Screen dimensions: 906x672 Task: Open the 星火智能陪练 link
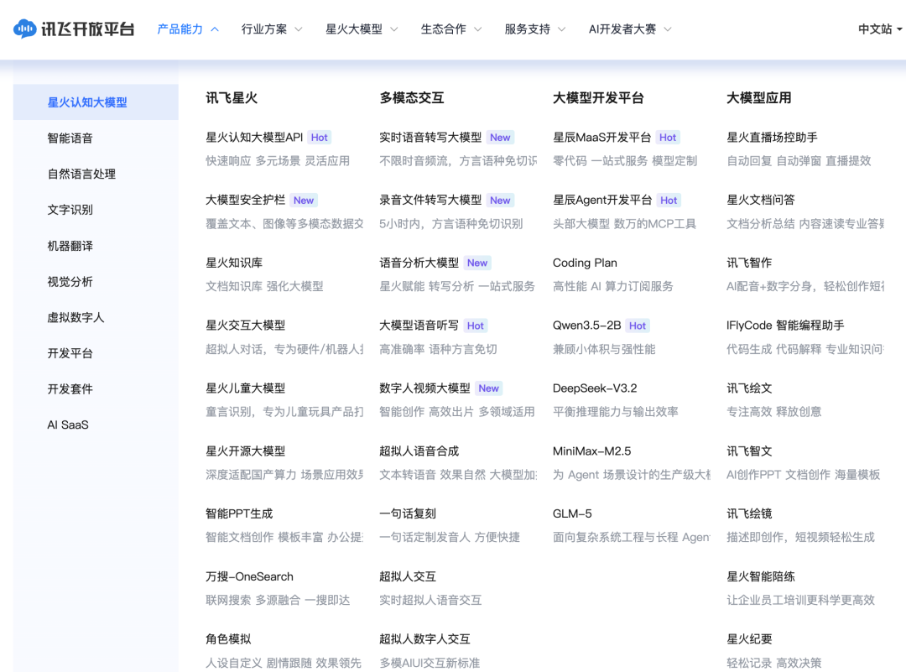(760, 576)
